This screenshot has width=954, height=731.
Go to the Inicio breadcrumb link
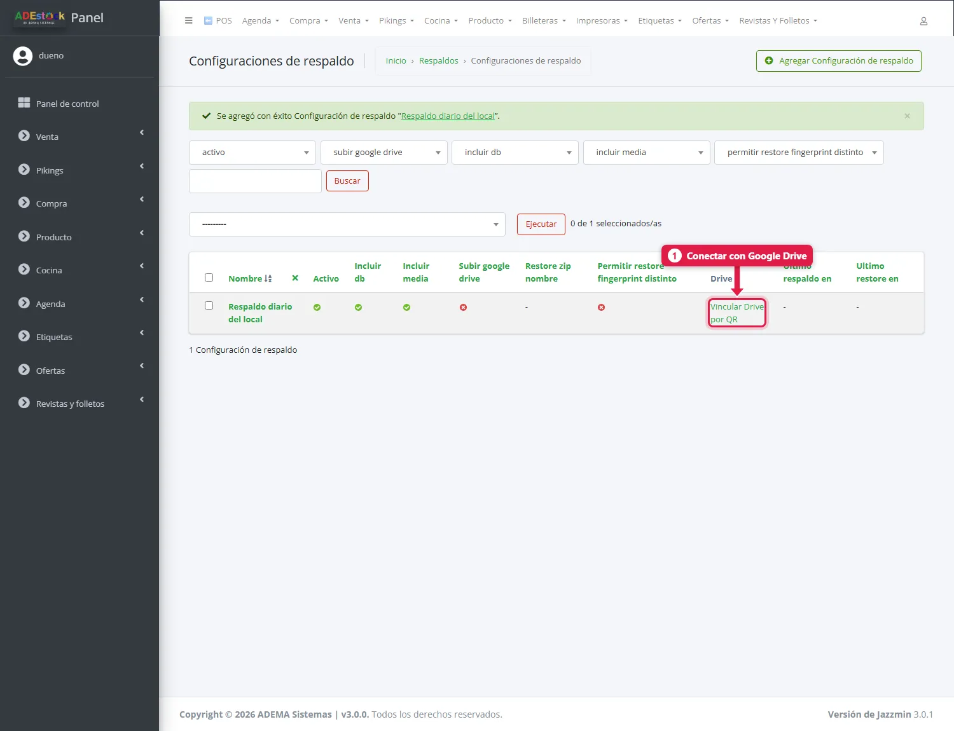pyautogui.click(x=396, y=61)
